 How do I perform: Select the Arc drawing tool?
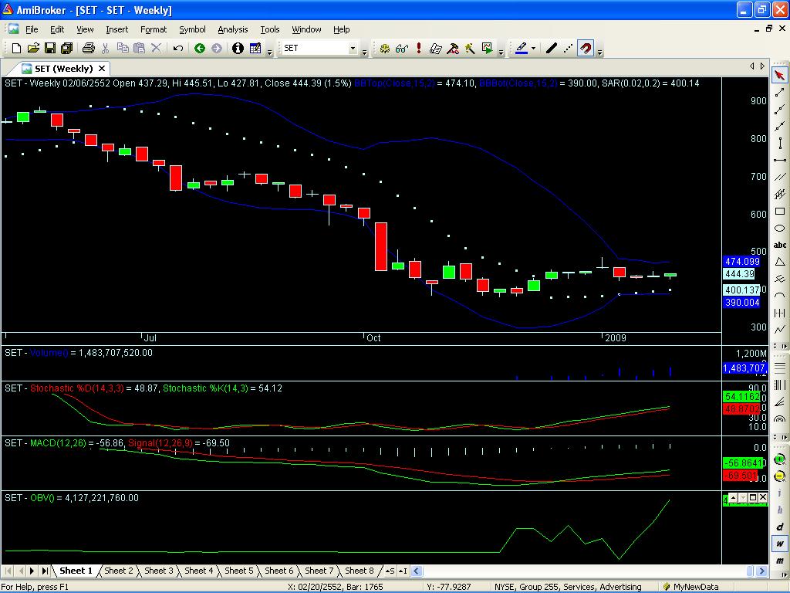tap(779, 296)
